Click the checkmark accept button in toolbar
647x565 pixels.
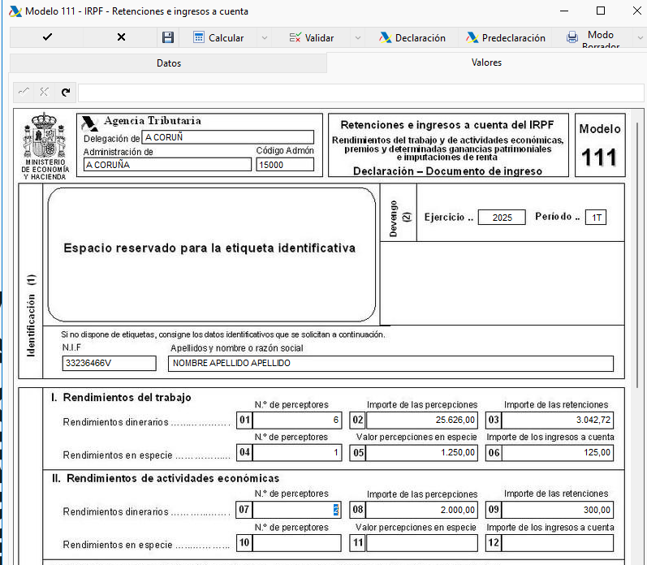click(47, 37)
